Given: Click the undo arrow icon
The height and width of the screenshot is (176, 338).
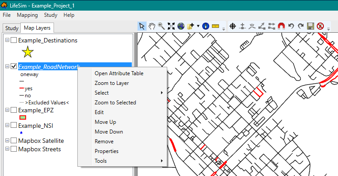Looking at the screenshot, I should click(x=291, y=26).
